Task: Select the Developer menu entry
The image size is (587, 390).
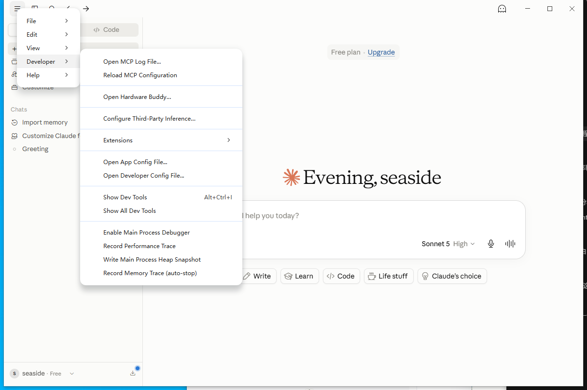Action: click(48, 61)
